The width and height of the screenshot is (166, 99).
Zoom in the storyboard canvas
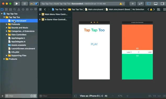pos(128,96)
